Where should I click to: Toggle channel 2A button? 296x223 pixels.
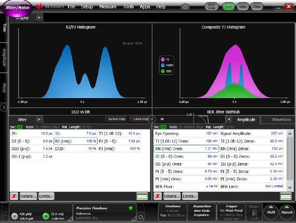point(46,216)
